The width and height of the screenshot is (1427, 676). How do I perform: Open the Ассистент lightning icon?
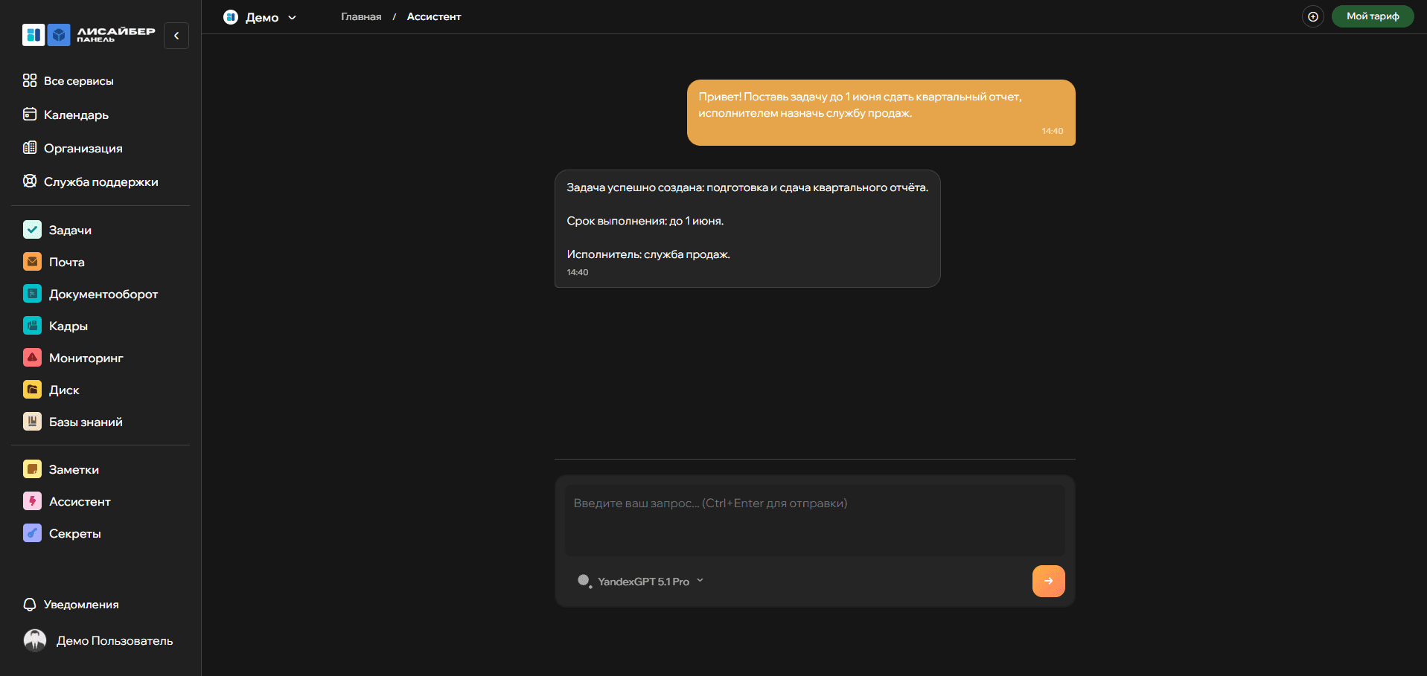[32, 501]
